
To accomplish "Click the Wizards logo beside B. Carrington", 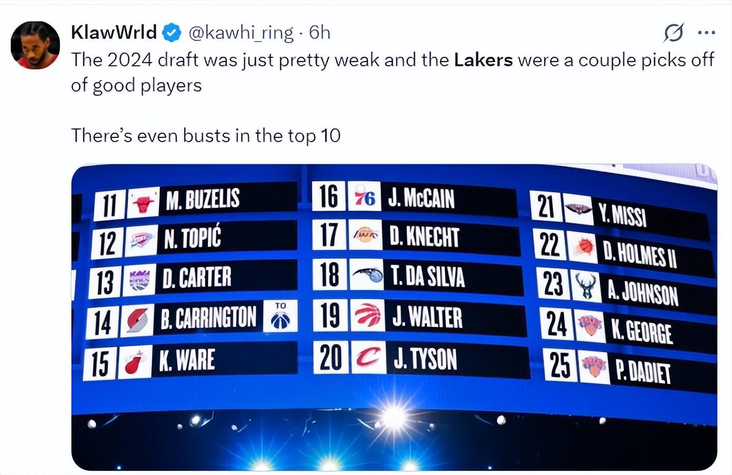I will pyautogui.click(x=280, y=316).
